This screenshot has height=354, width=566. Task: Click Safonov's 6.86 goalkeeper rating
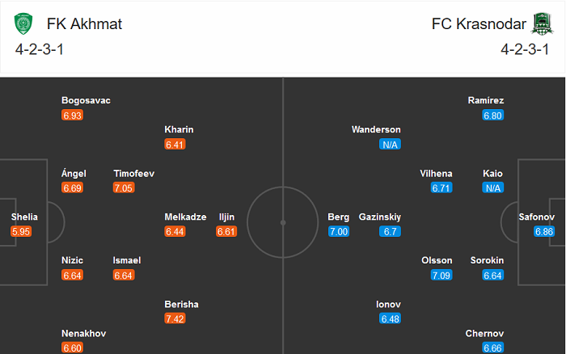click(x=545, y=231)
